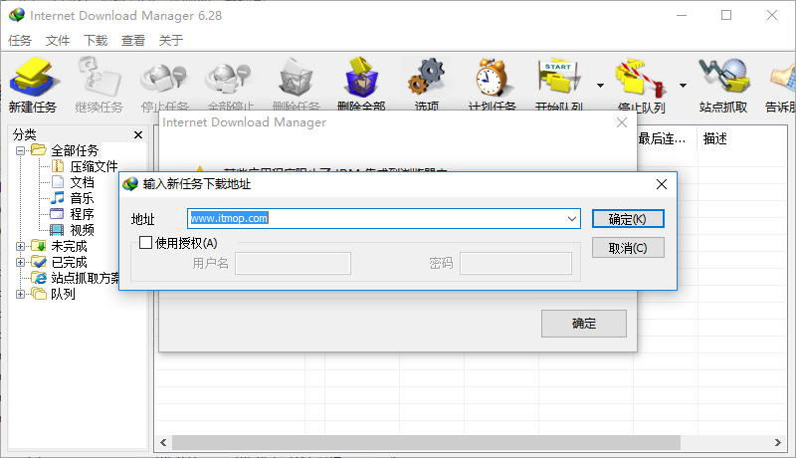
Task: Close the Internet Download Manager message box
Action: tap(622, 122)
